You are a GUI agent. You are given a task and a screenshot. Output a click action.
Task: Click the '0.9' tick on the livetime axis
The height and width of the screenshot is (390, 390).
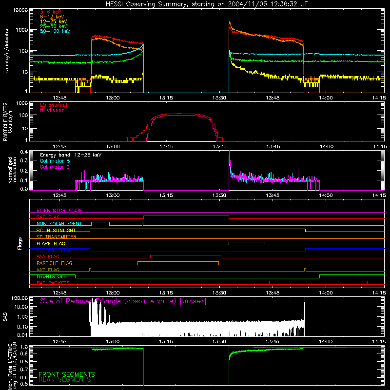(x=25, y=354)
